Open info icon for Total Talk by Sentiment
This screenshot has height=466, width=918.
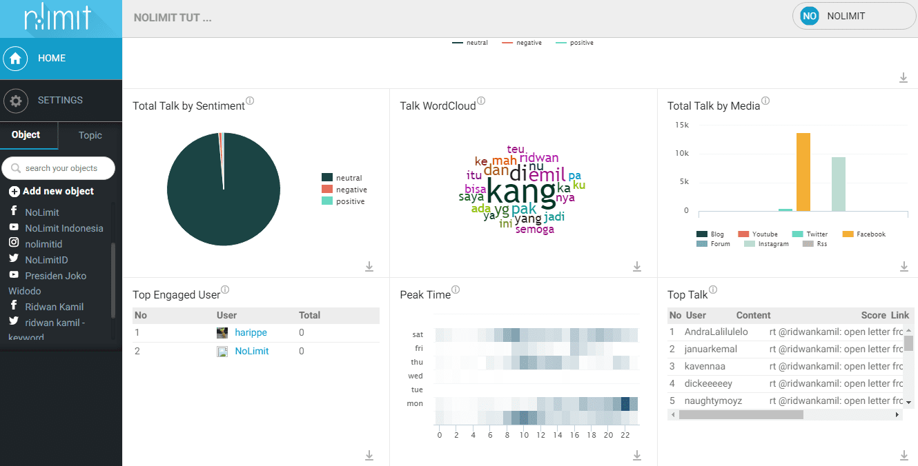(250, 101)
